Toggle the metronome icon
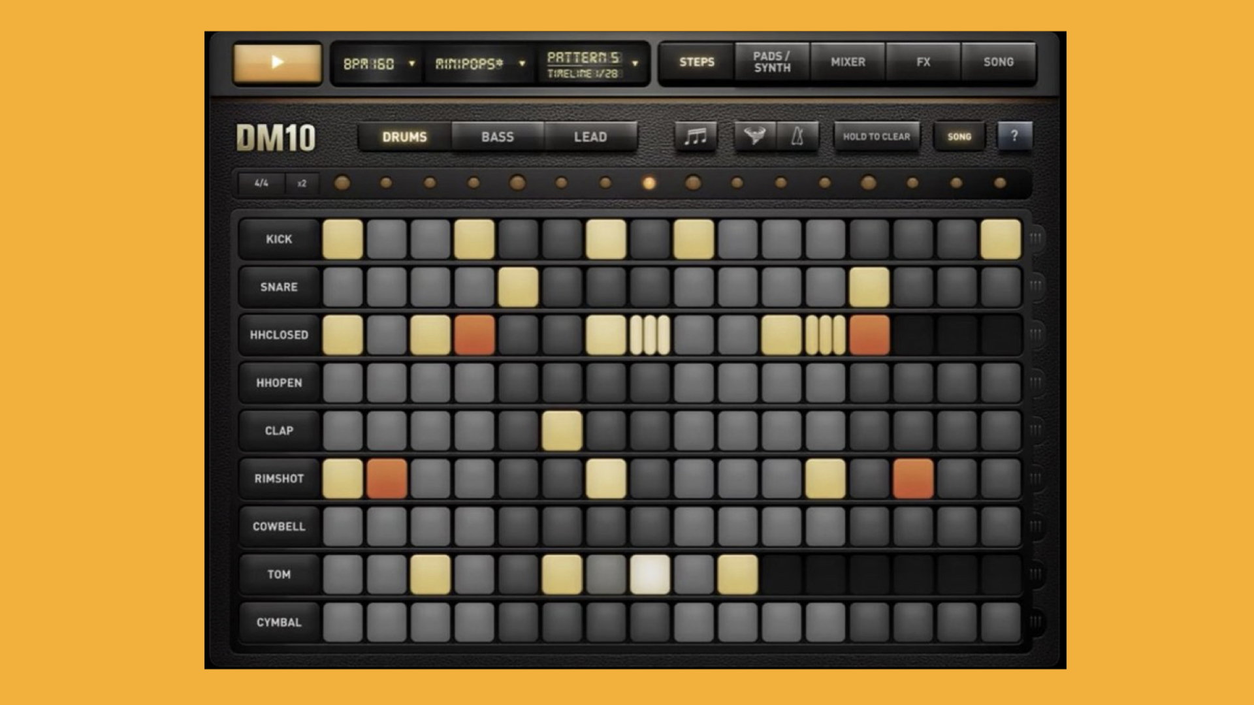Viewport: 1254px width, 705px height. click(x=797, y=136)
